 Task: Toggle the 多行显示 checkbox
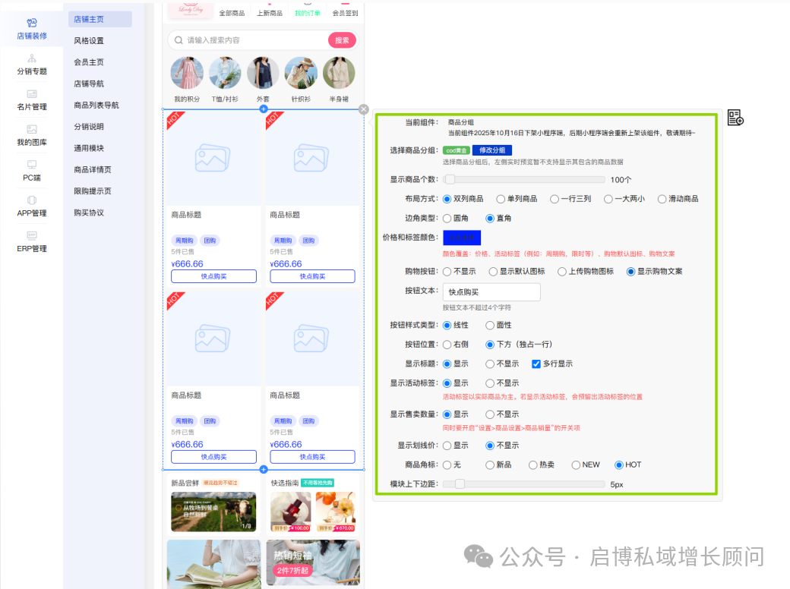click(536, 364)
